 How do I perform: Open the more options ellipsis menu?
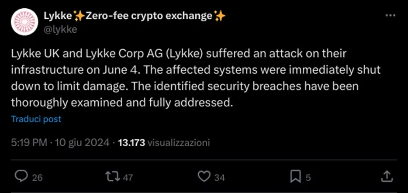(389, 16)
